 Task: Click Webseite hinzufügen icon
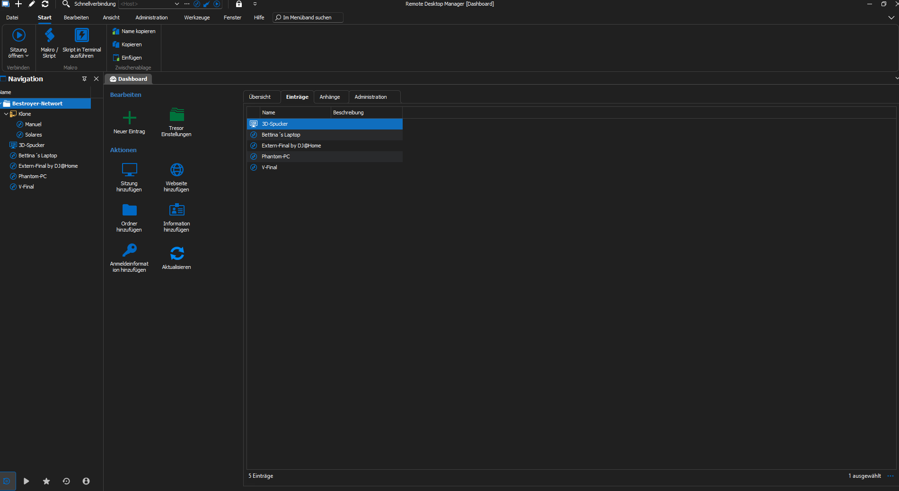(177, 170)
